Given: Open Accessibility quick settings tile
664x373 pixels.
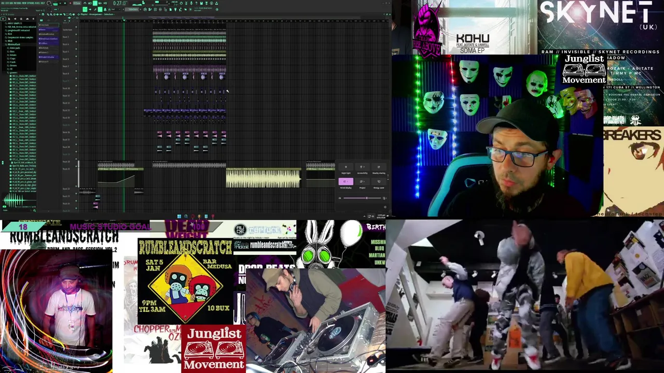Looking at the screenshot, I should 362,167.
